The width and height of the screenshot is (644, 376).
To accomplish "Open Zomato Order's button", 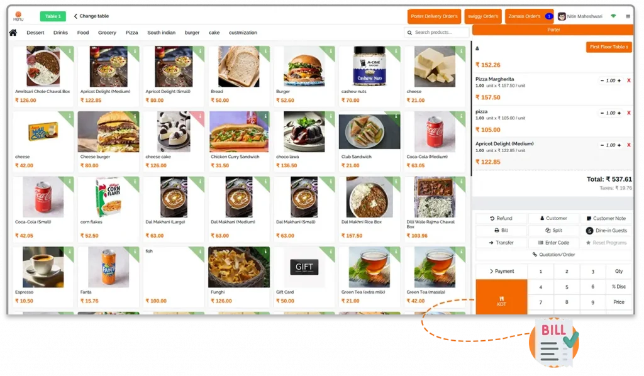I will click(529, 16).
